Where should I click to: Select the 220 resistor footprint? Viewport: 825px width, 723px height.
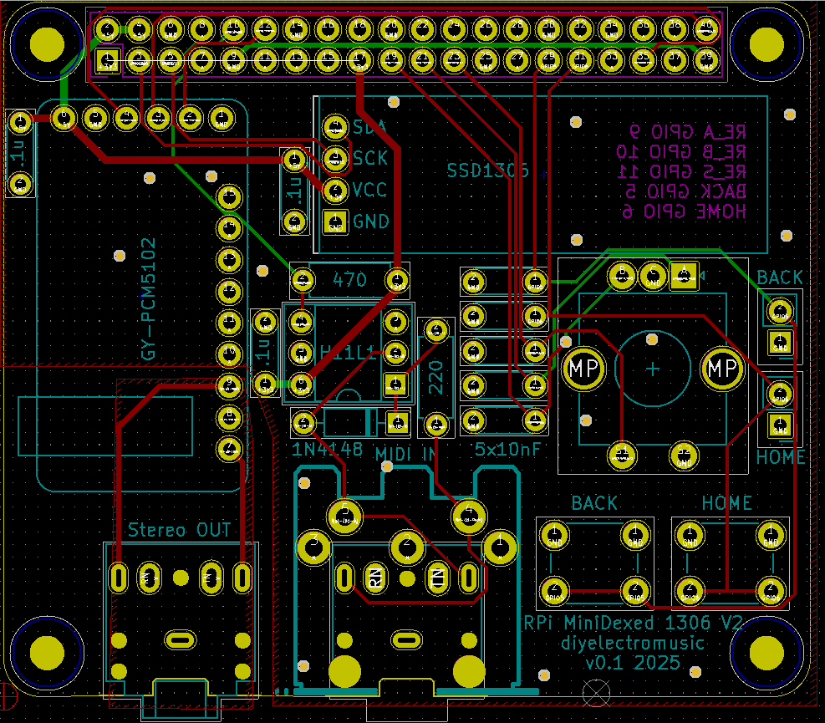click(x=435, y=378)
